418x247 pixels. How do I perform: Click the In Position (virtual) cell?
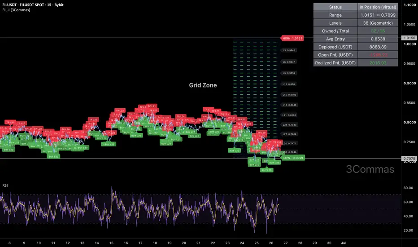click(x=378, y=7)
